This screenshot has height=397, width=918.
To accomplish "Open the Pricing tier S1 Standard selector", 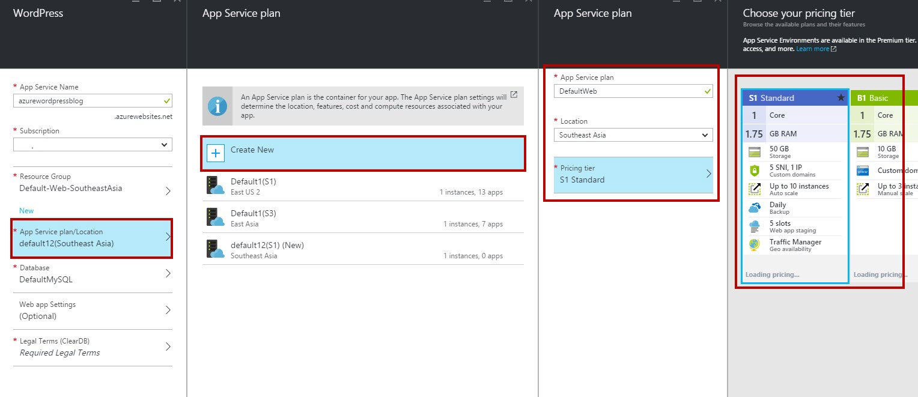I will pos(633,174).
